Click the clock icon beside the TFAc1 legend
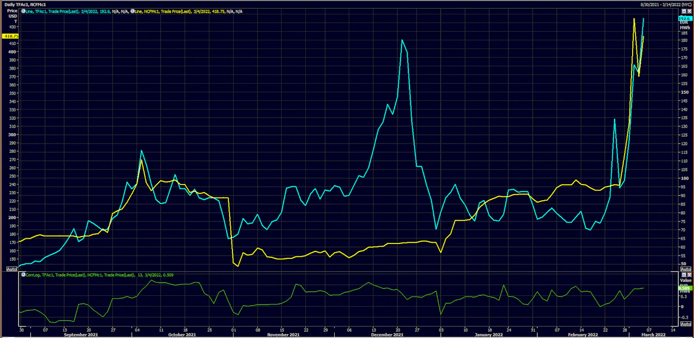 (x=23, y=11)
